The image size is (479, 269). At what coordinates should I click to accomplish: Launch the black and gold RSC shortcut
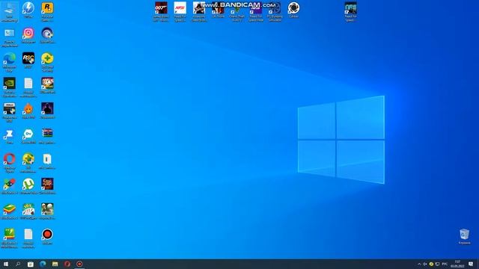pos(28,60)
